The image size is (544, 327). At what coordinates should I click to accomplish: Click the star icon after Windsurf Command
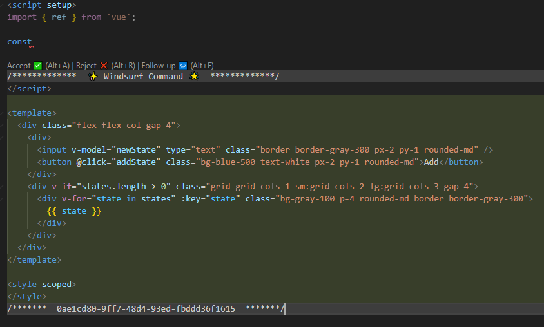point(194,76)
